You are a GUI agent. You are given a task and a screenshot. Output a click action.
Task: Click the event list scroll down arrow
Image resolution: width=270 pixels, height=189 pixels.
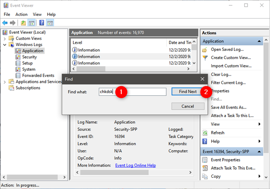click(194, 63)
